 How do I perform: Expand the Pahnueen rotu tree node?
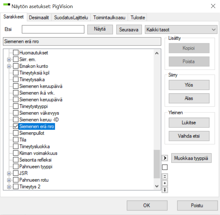tap(9, 180)
